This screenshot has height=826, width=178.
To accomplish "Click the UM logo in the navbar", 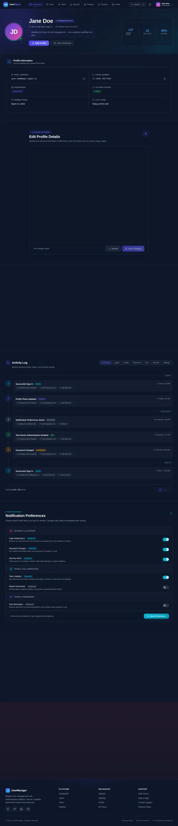I will coord(6,4).
